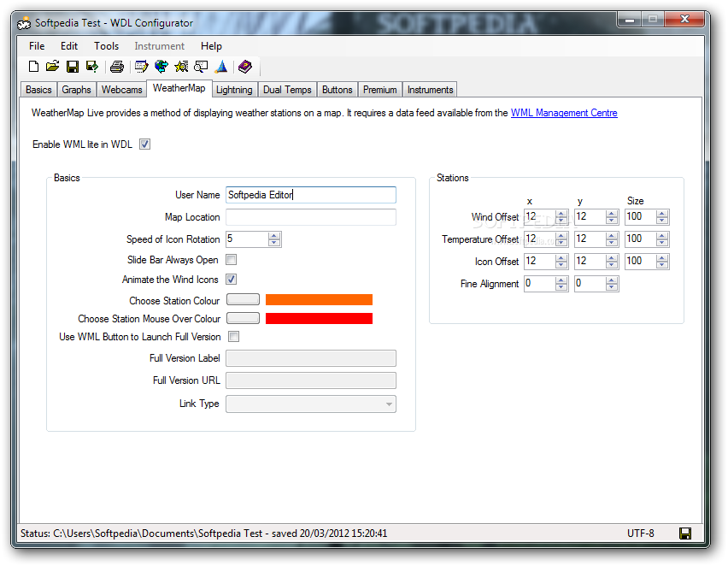Screen dimensions: 728x566
Task: Switch to the Graphs tab
Action: click(x=76, y=90)
